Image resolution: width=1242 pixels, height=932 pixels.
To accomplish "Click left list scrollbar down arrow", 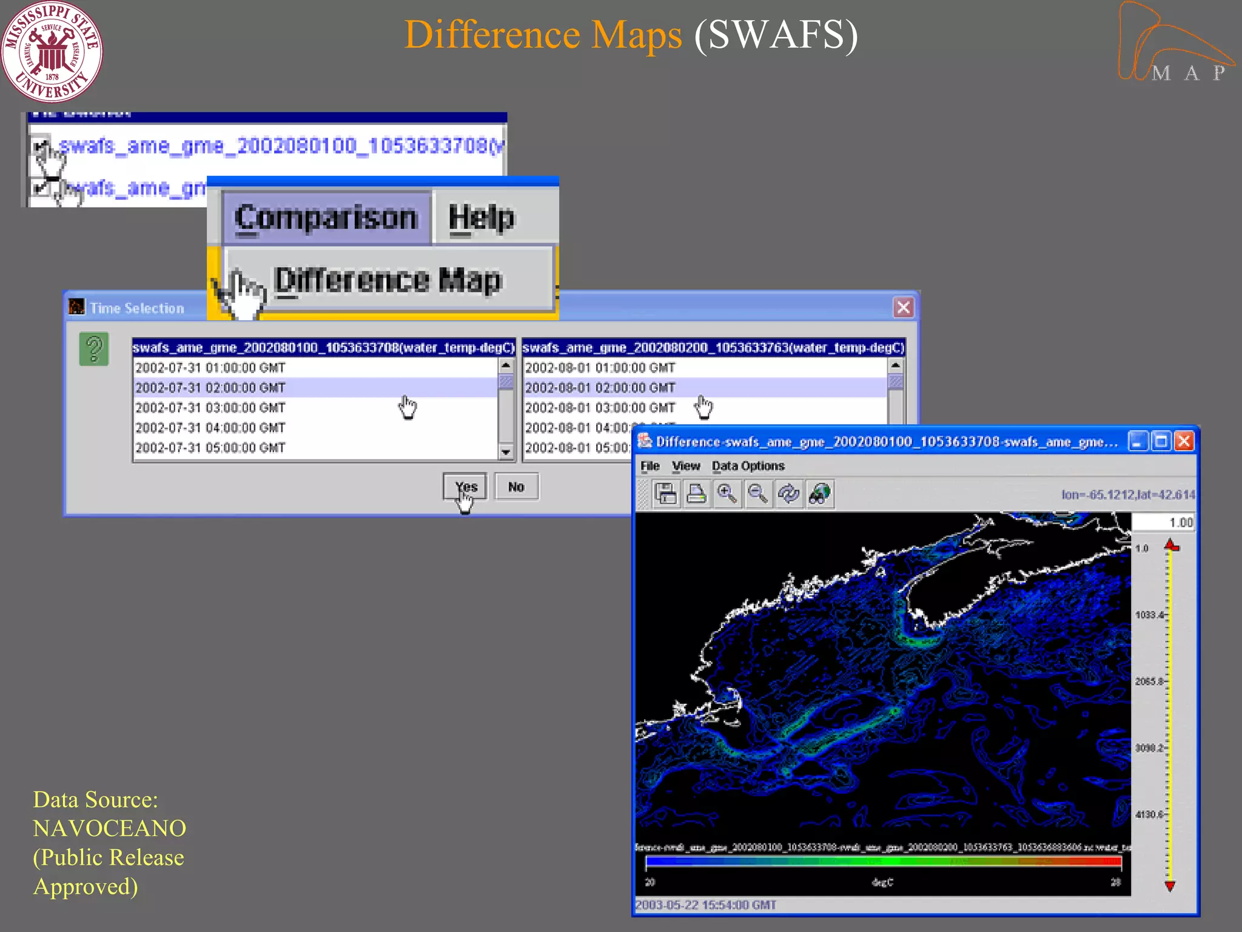I will 506,451.
